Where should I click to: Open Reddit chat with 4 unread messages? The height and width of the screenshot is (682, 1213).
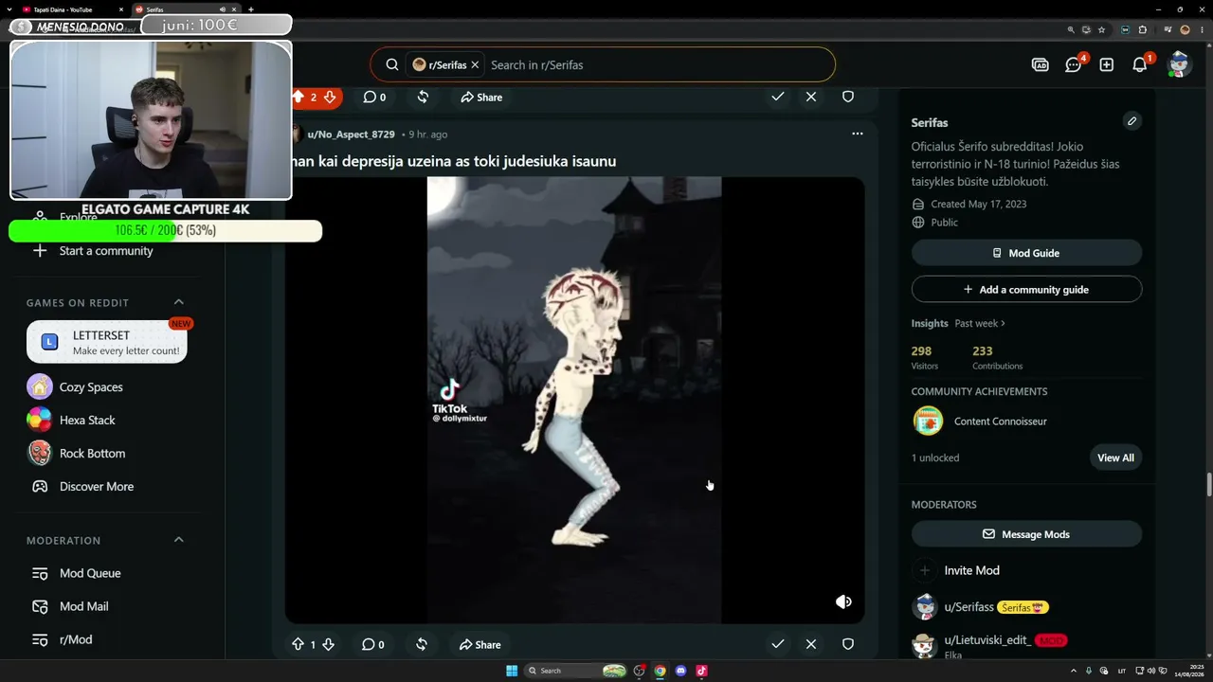tap(1074, 64)
